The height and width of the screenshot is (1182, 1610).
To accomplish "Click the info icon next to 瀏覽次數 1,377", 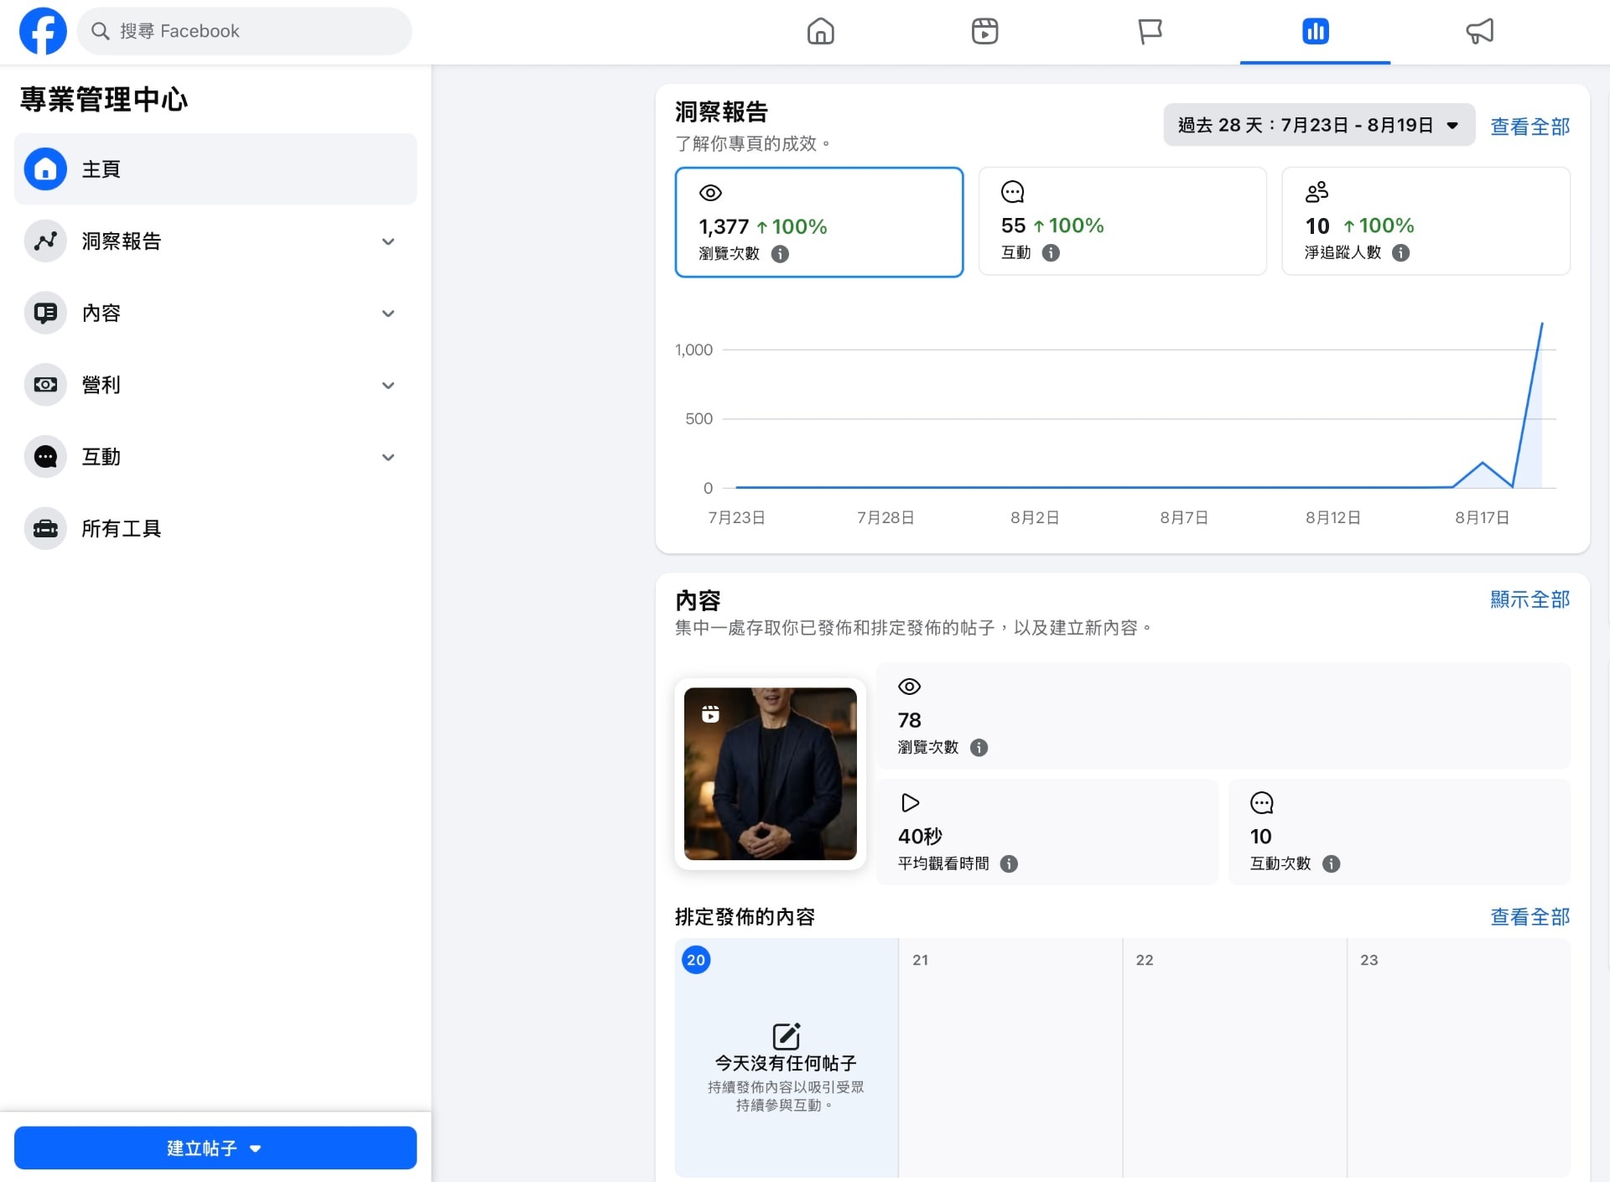I will click(x=780, y=254).
